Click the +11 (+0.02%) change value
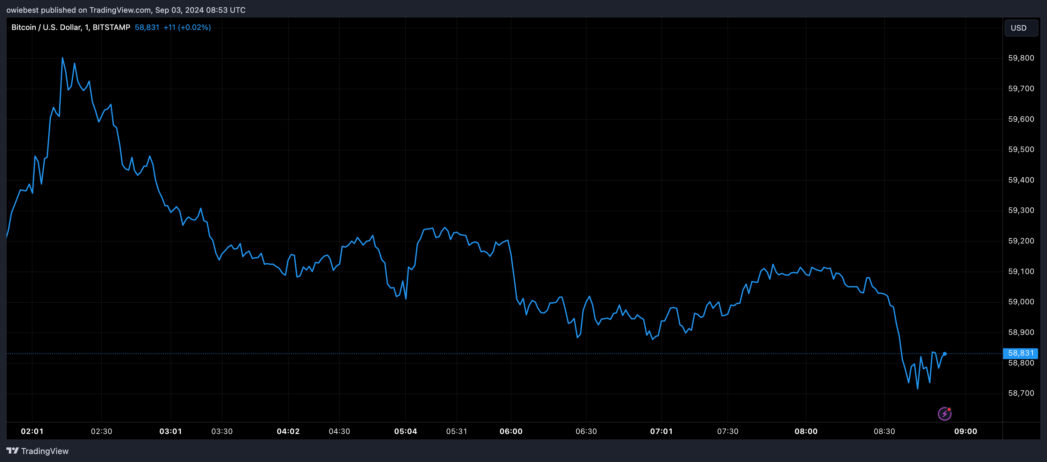1047x462 pixels. (187, 27)
